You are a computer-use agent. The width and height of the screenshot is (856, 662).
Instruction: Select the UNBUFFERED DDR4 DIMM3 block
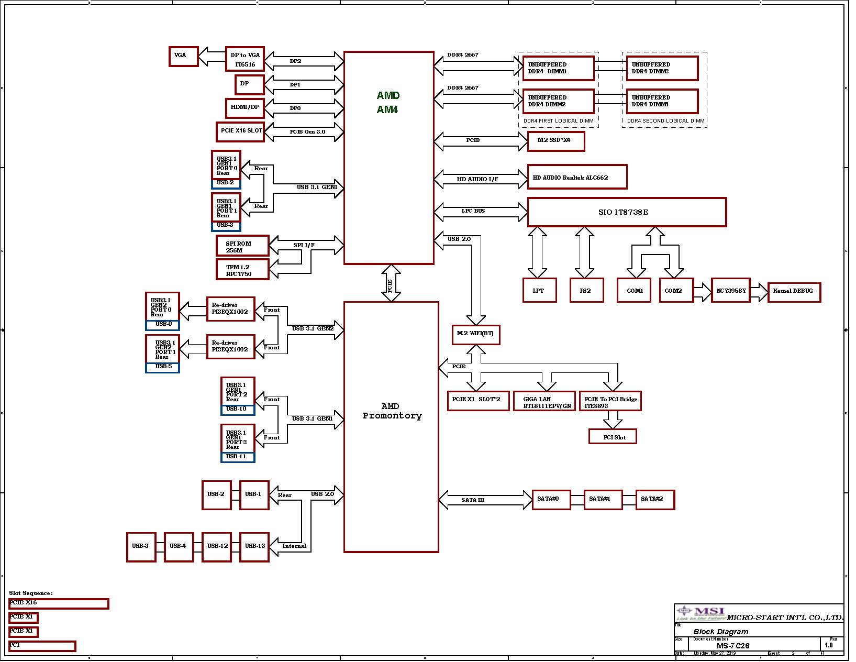tap(662, 68)
